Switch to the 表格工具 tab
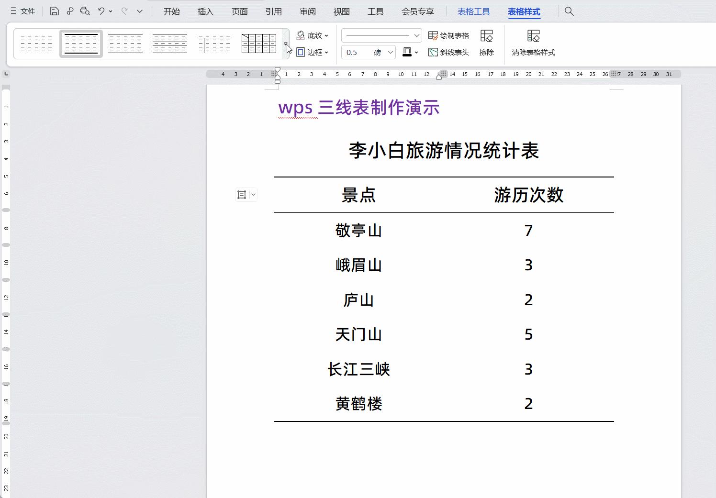Image resolution: width=716 pixels, height=498 pixels. pyautogui.click(x=474, y=11)
